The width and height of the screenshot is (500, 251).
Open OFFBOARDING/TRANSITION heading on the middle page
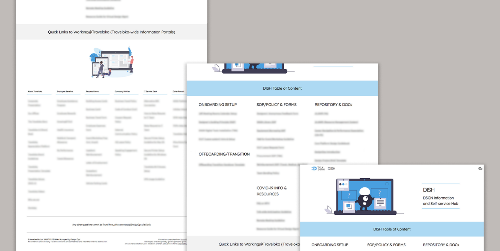click(x=224, y=154)
